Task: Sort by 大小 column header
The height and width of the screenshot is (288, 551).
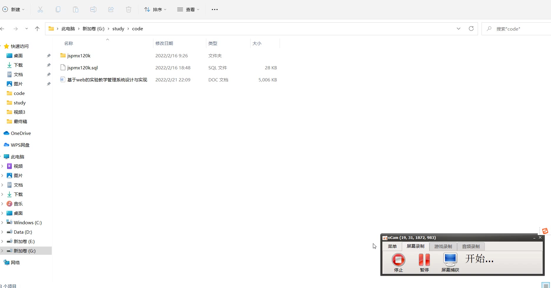Action: [x=257, y=43]
